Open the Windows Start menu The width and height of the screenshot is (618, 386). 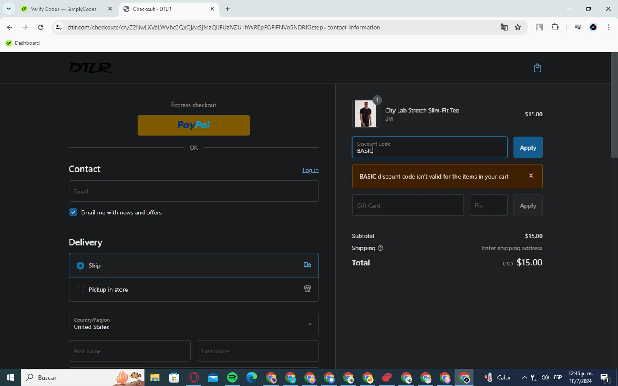point(10,377)
